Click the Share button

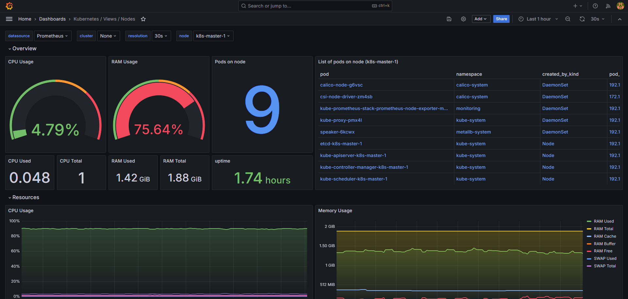(x=501, y=19)
